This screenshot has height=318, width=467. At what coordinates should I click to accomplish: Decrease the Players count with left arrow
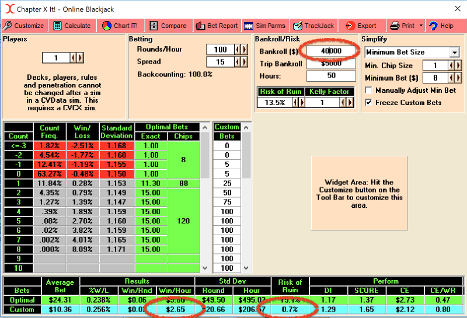(73, 58)
